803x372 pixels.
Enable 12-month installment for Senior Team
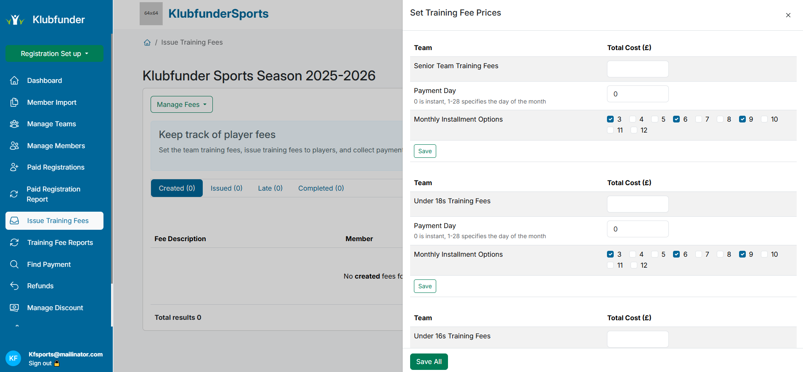[634, 130]
